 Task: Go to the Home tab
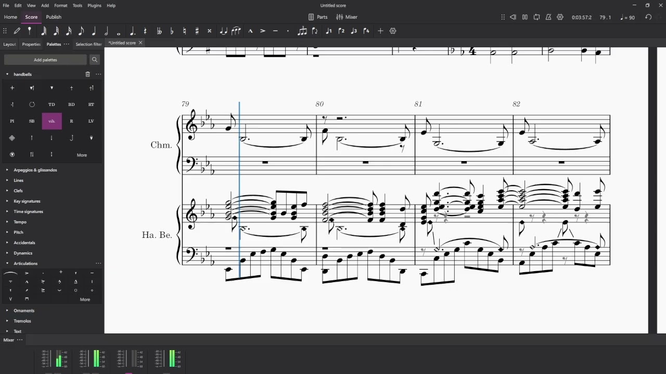point(10,17)
